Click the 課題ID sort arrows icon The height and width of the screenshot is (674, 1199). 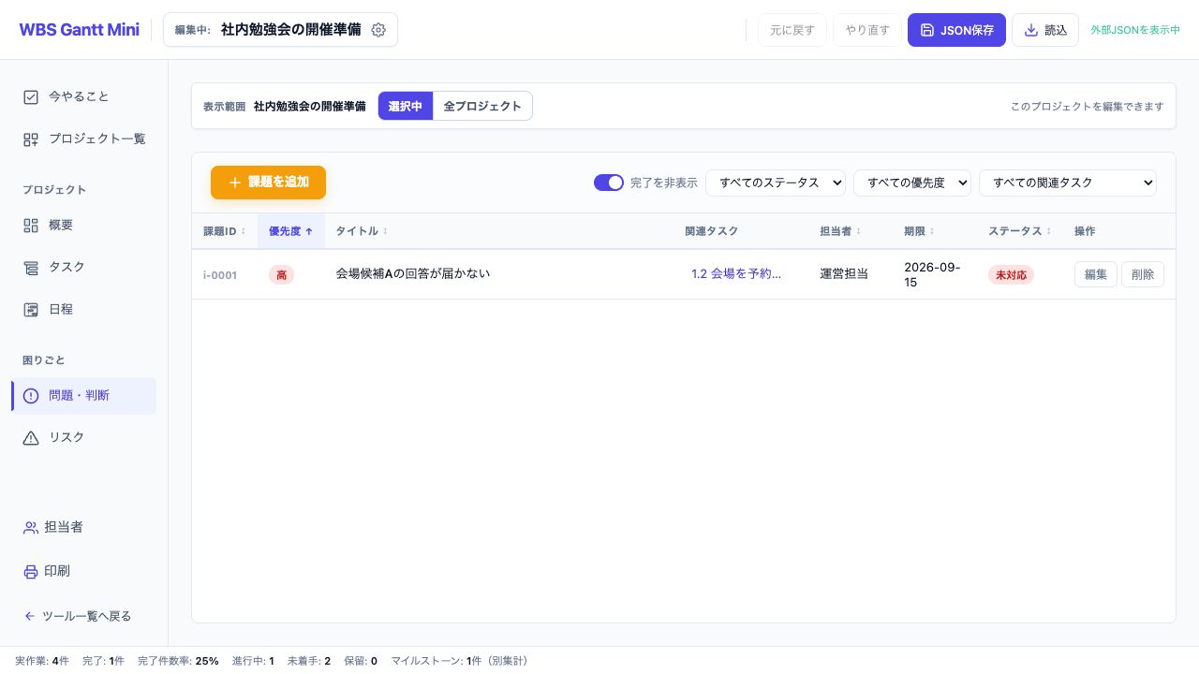click(x=244, y=231)
